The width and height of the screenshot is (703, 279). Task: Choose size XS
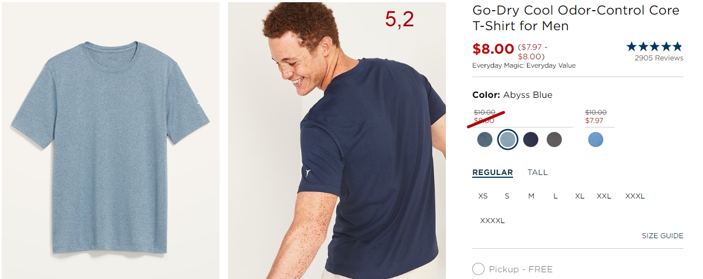[x=483, y=196]
